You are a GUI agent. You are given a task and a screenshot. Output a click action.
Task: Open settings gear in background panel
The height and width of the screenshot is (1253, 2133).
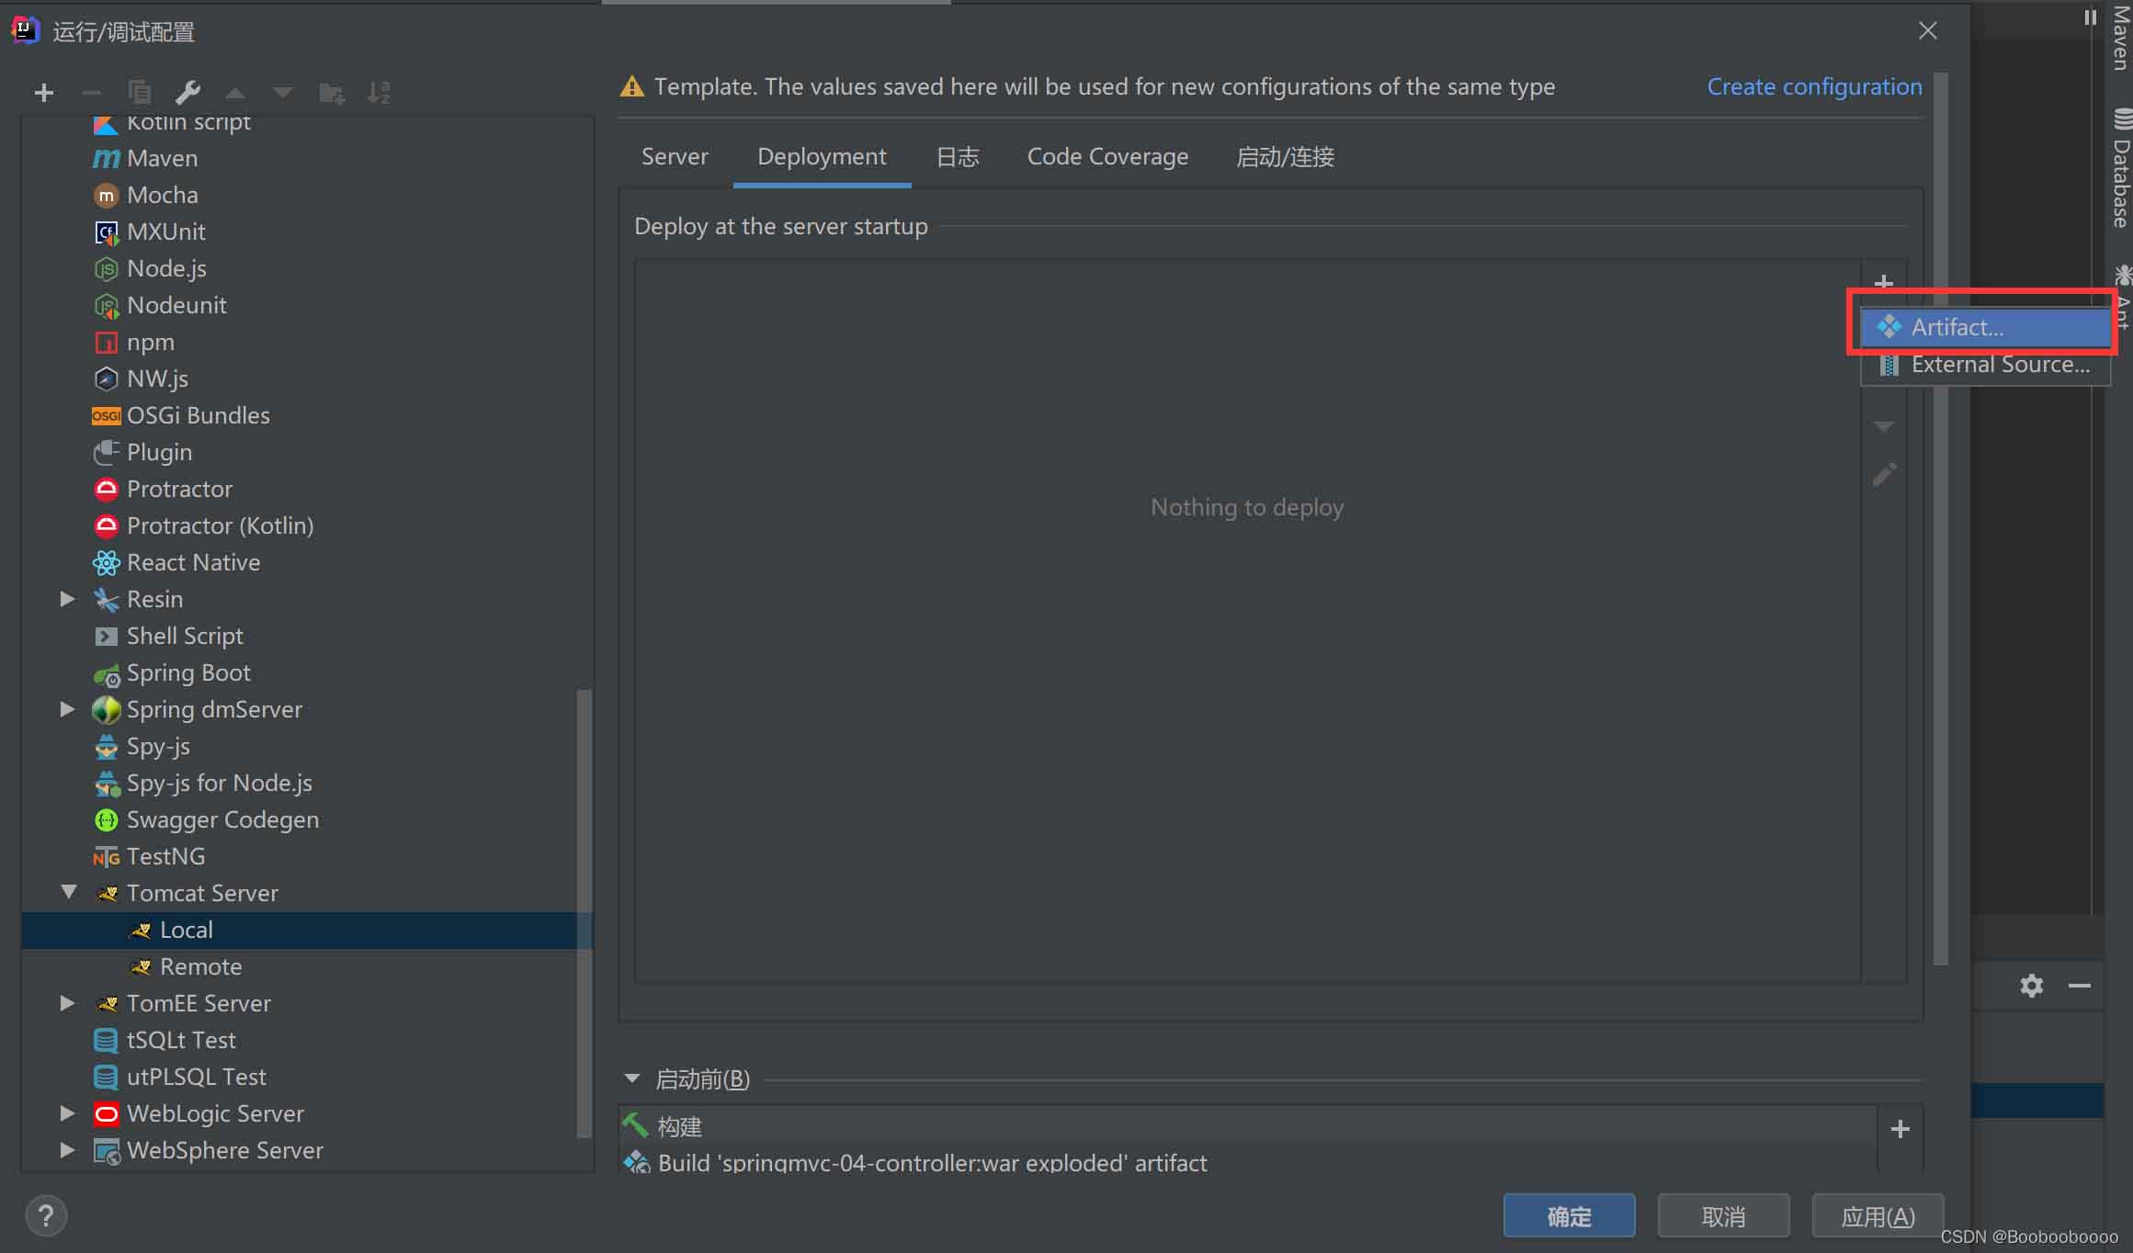pos(2032,986)
